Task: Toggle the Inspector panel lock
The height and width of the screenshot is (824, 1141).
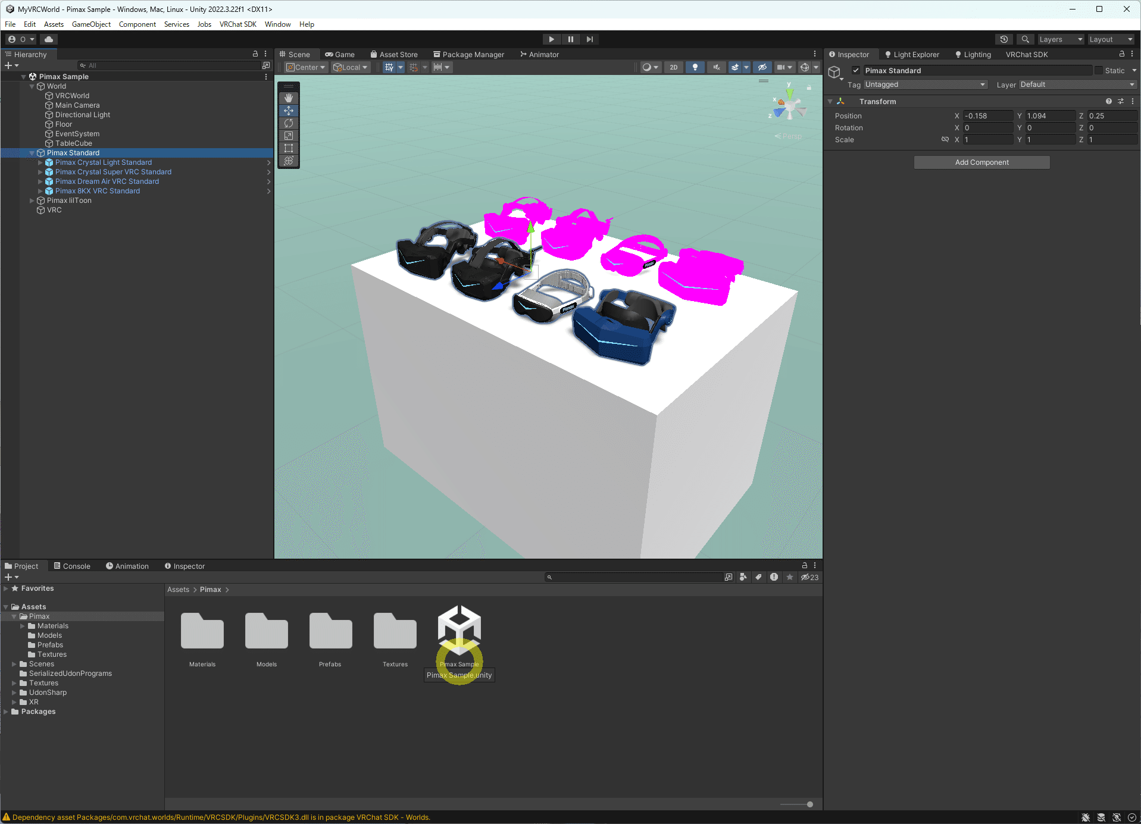Action: click(1122, 54)
